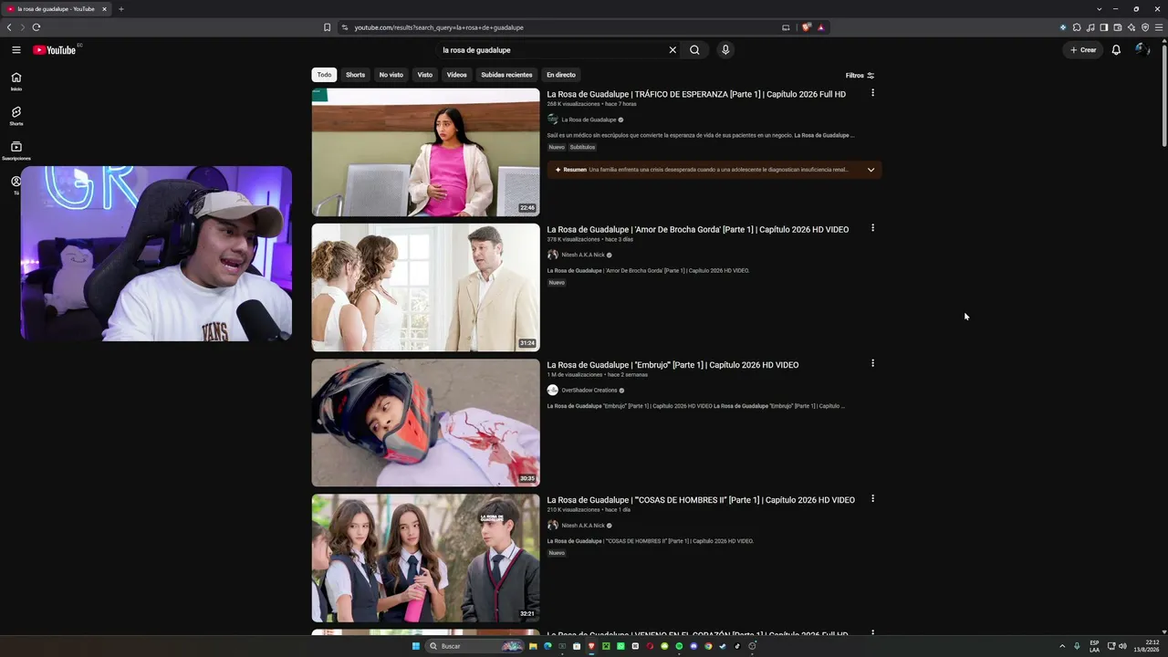Switch keyboard language ESP LAA indicator
The height and width of the screenshot is (657, 1168).
(1094, 646)
